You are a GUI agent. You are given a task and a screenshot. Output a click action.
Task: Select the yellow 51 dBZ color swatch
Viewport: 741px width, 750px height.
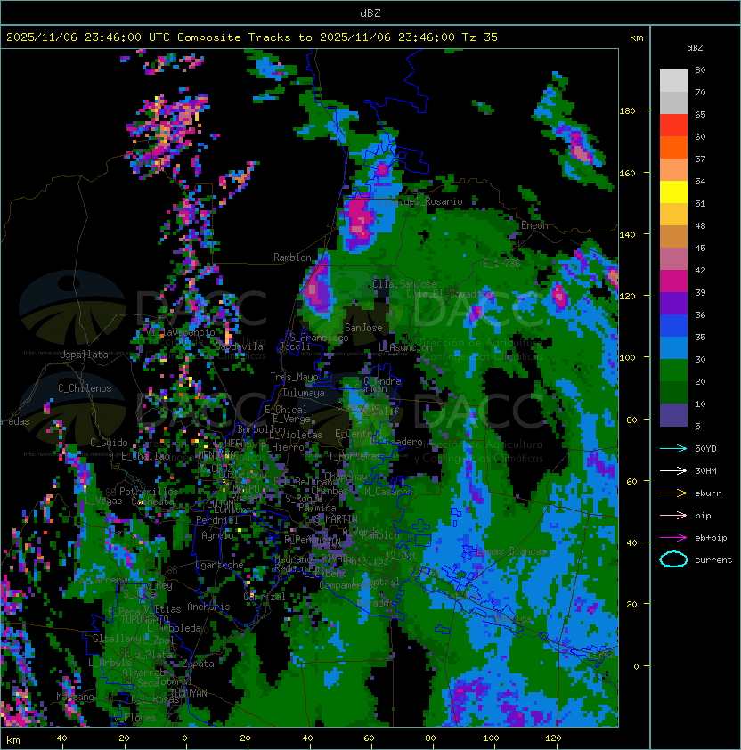673,192
